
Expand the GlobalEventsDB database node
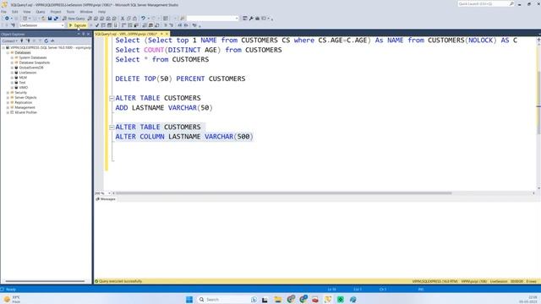(12, 68)
